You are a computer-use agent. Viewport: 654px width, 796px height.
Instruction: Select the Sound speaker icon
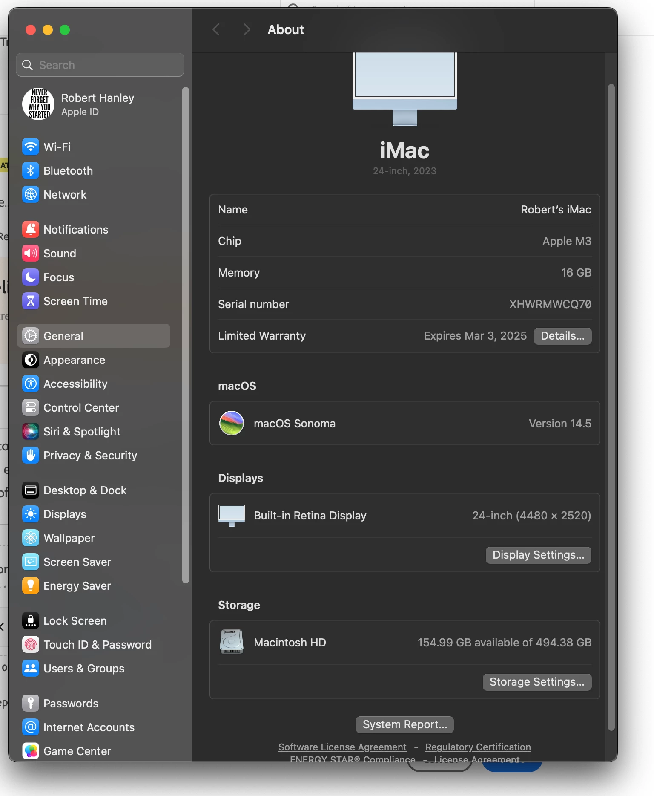point(31,254)
